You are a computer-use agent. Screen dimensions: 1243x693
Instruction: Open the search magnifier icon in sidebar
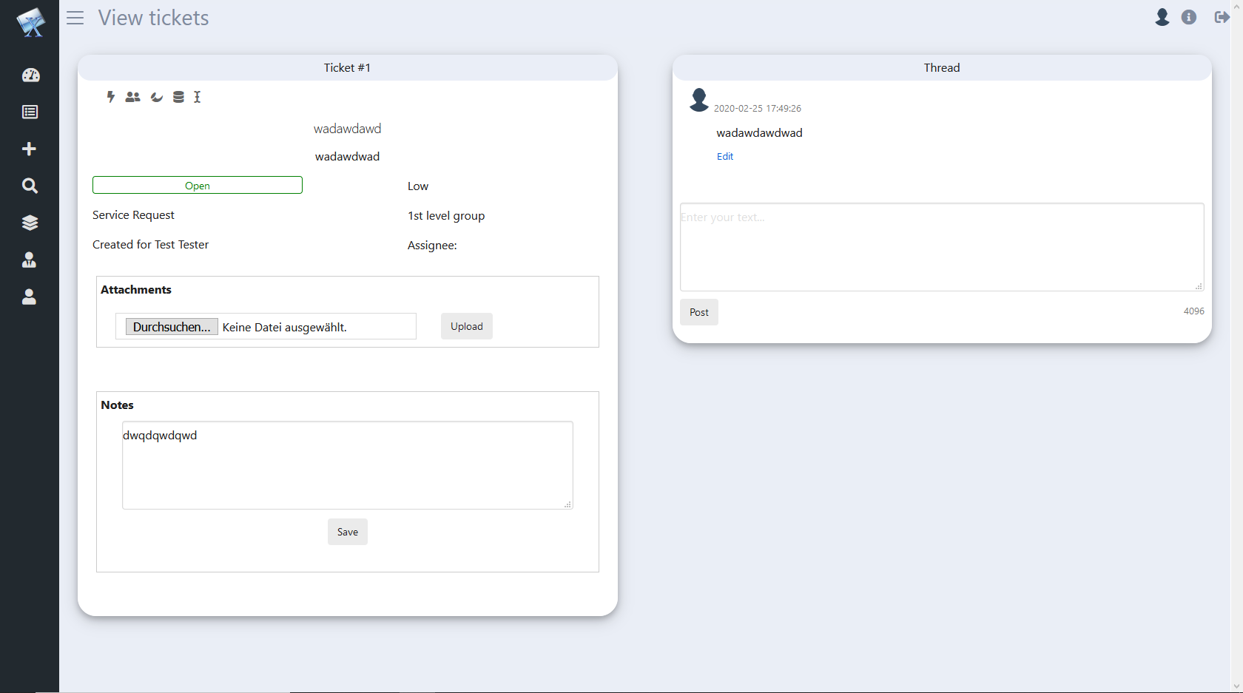tap(30, 186)
